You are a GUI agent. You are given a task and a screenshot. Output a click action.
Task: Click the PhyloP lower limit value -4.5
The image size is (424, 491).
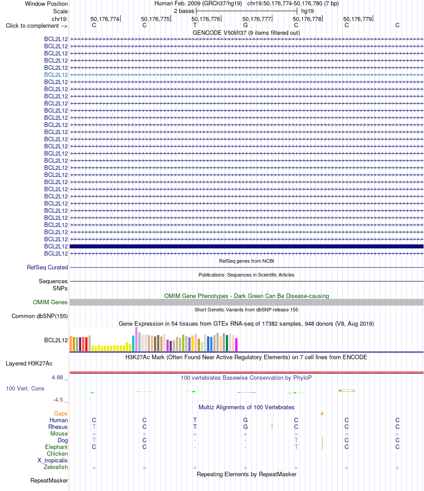click(58, 400)
